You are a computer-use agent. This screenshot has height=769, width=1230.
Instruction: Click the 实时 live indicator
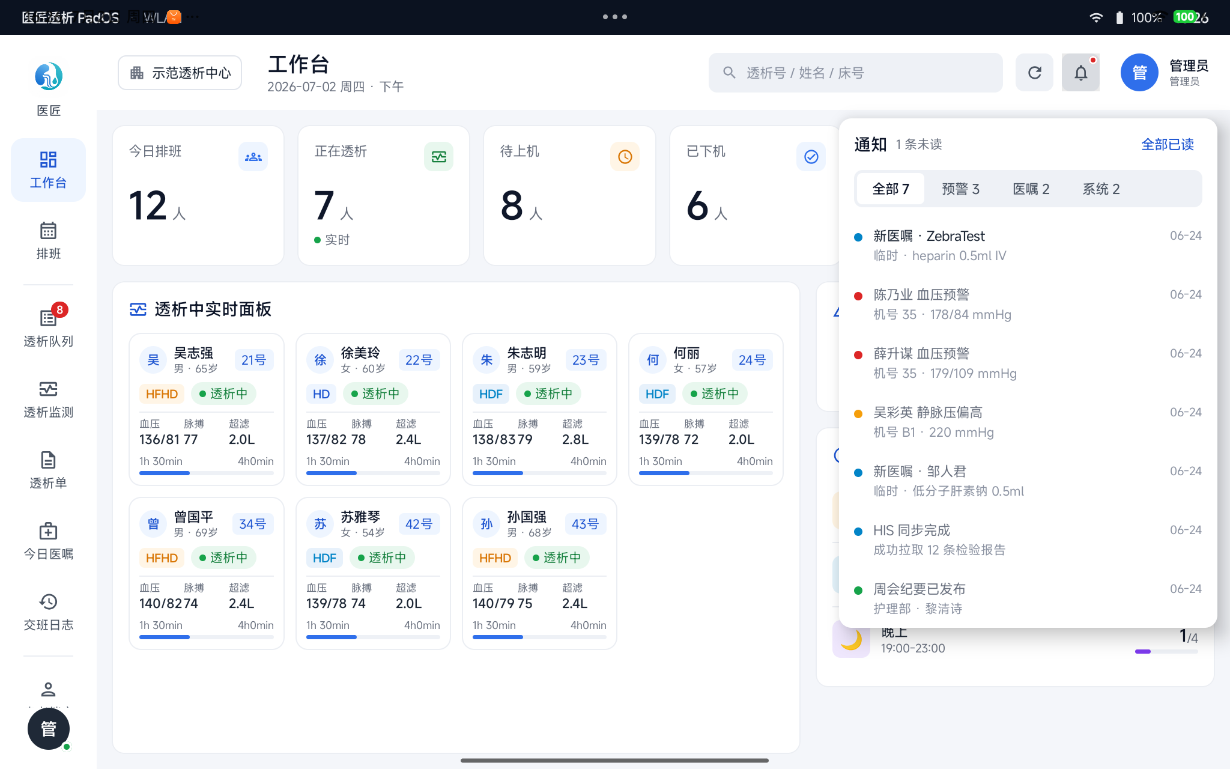pyautogui.click(x=332, y=240)
